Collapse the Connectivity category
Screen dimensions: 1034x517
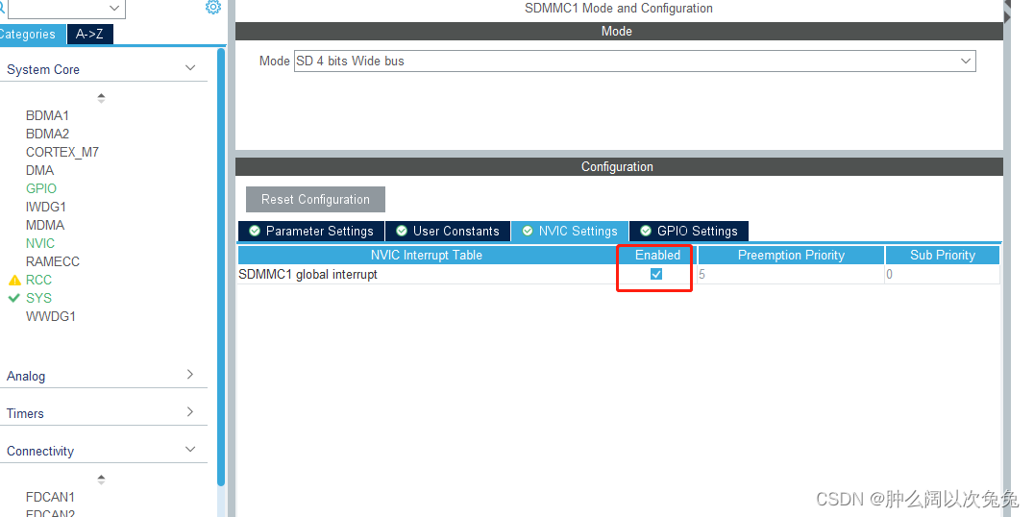pyautogui.click(x=190, y=449)
